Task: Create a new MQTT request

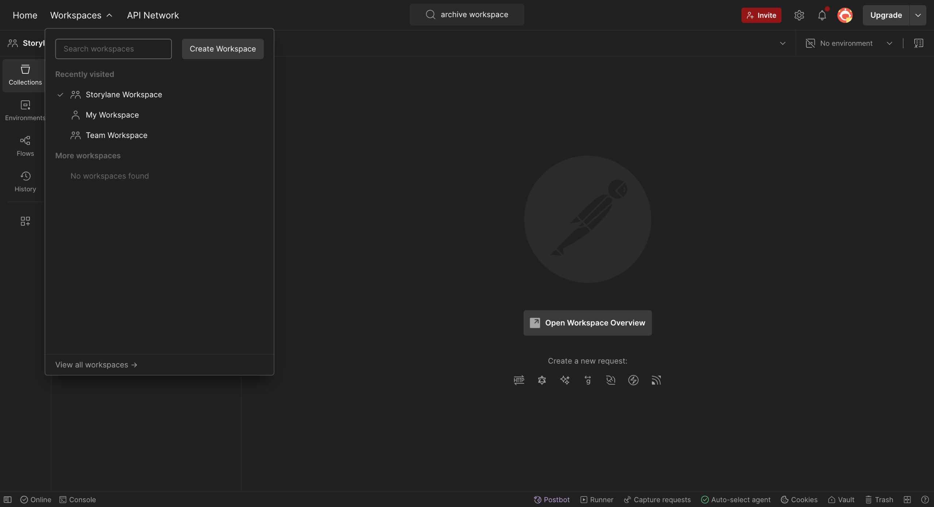Action: [656, 380]
